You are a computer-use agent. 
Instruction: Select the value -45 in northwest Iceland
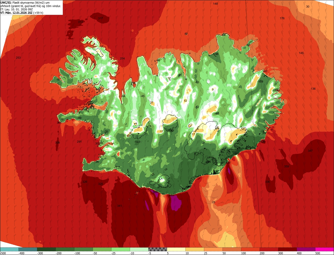(x=142, y=96)
